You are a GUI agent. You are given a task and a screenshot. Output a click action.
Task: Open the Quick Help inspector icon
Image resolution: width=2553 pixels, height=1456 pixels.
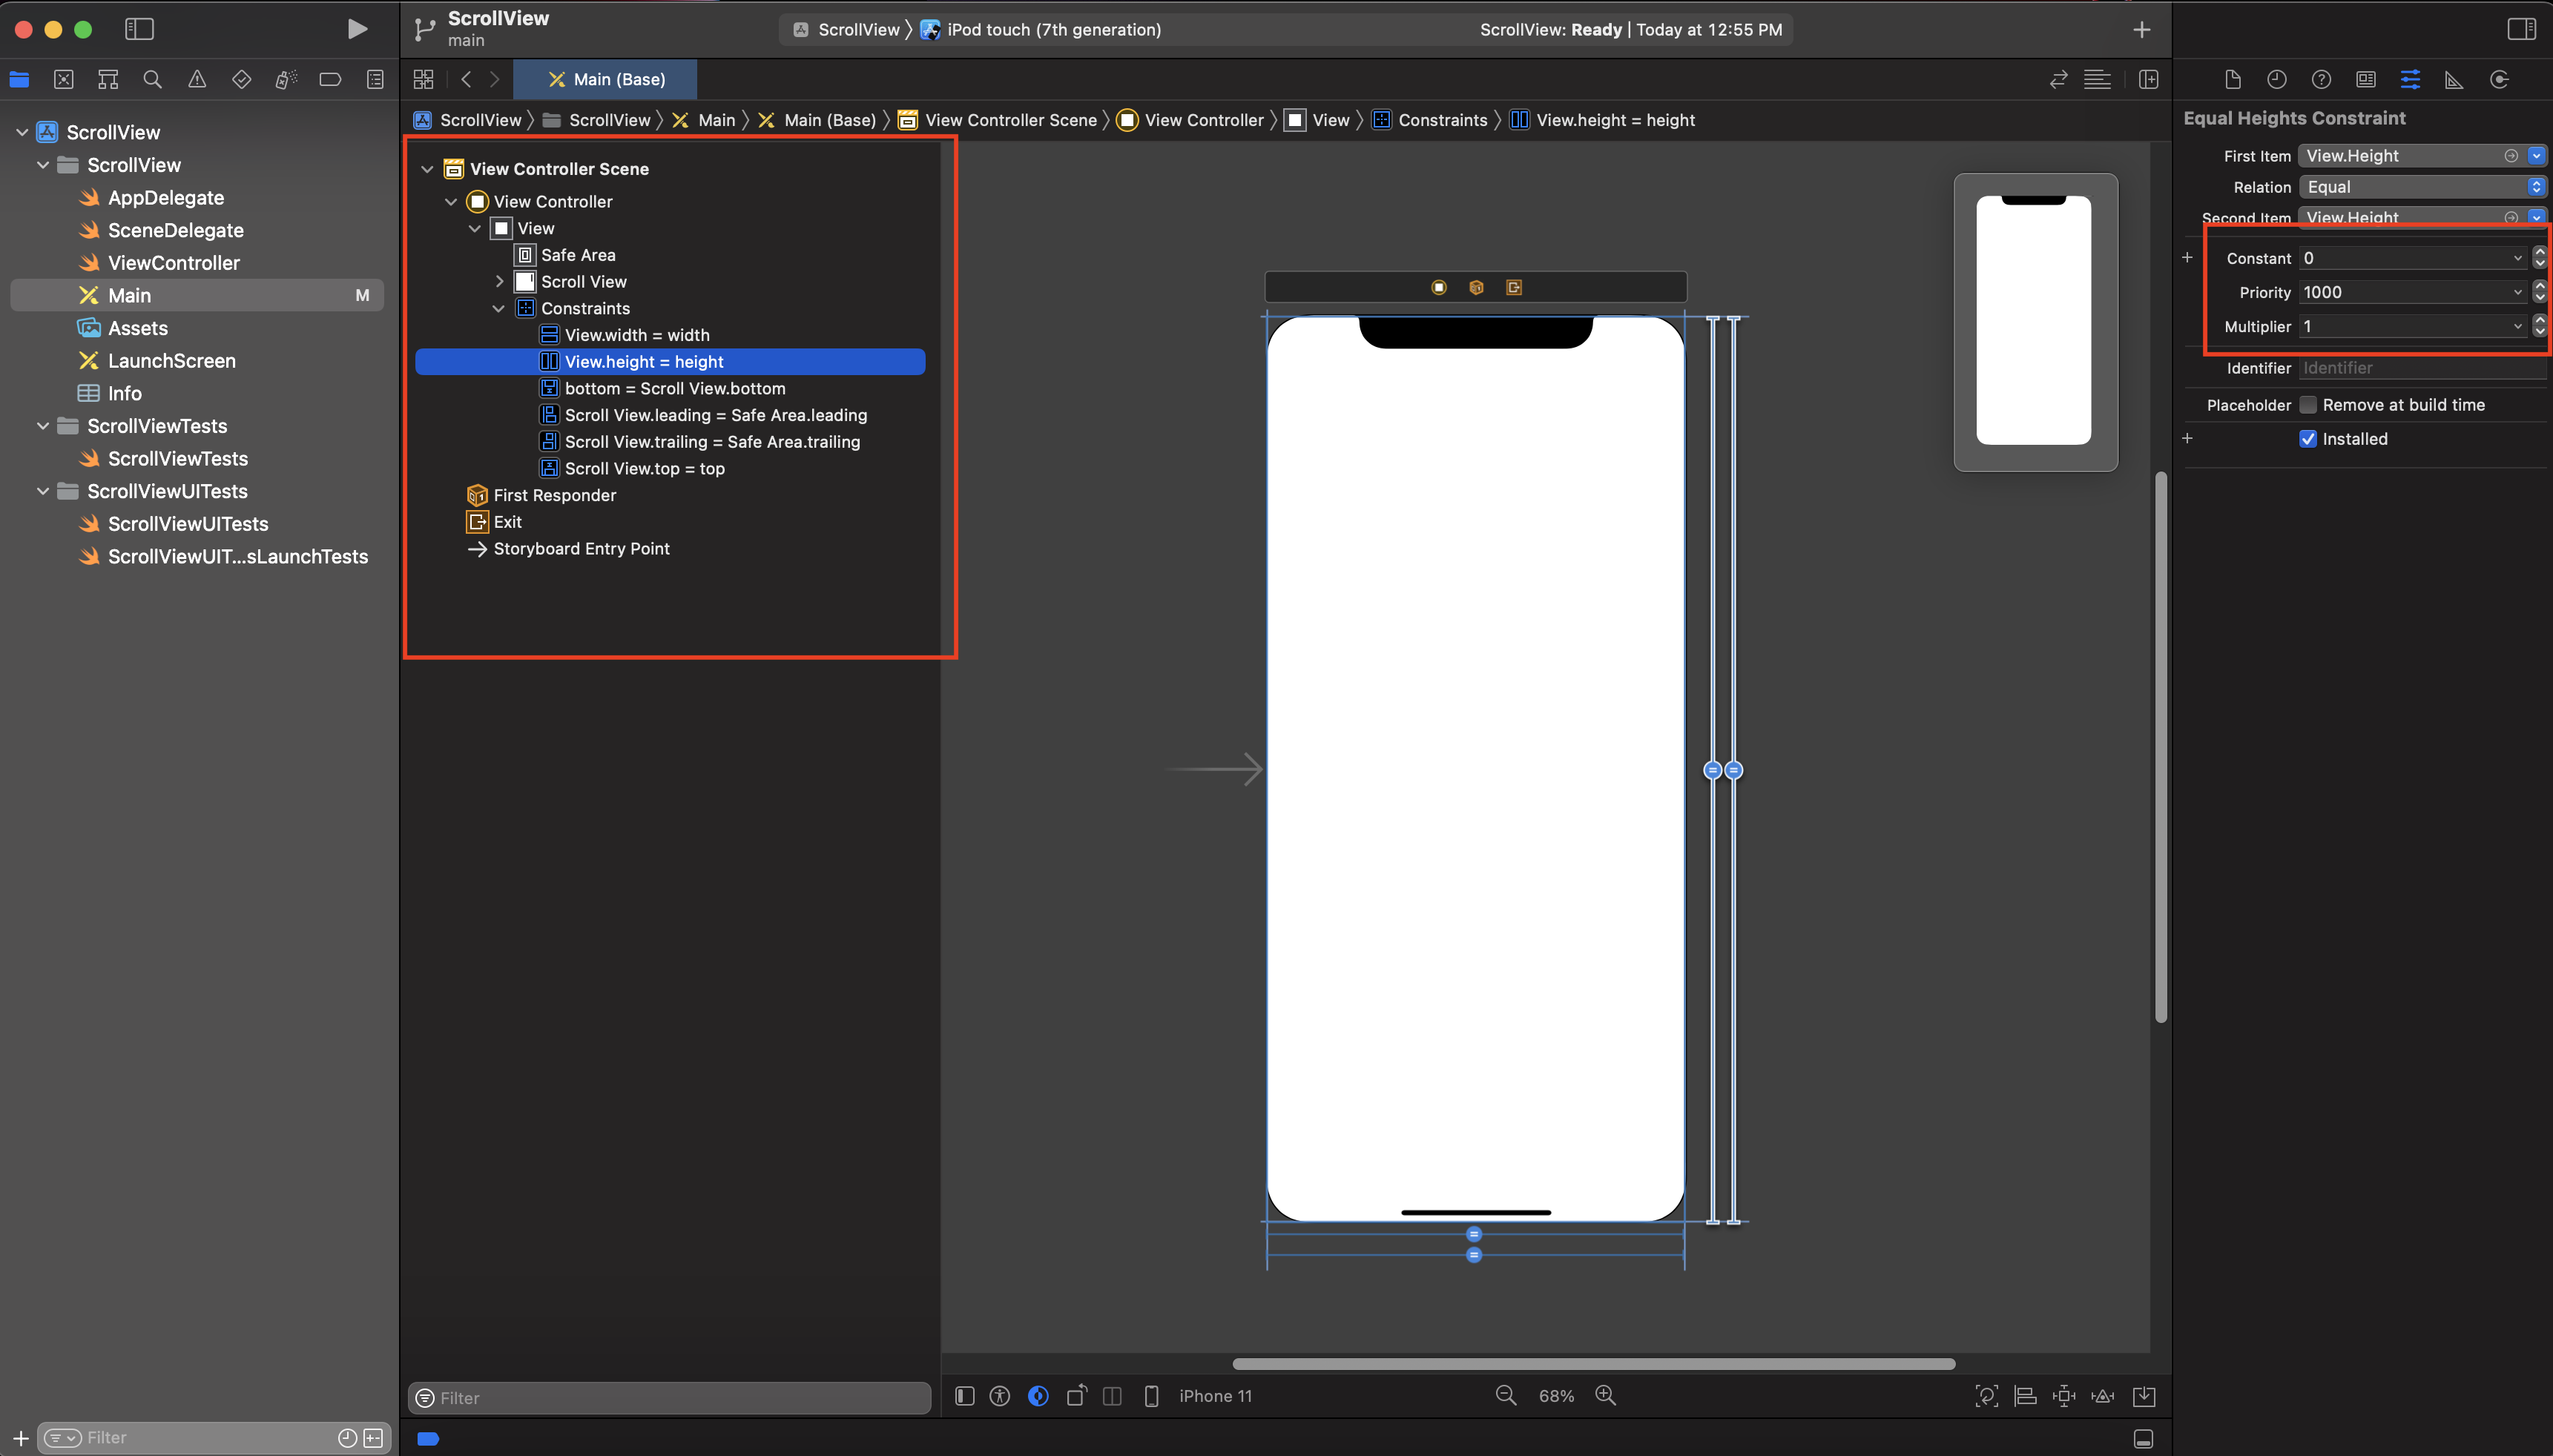2321,80
